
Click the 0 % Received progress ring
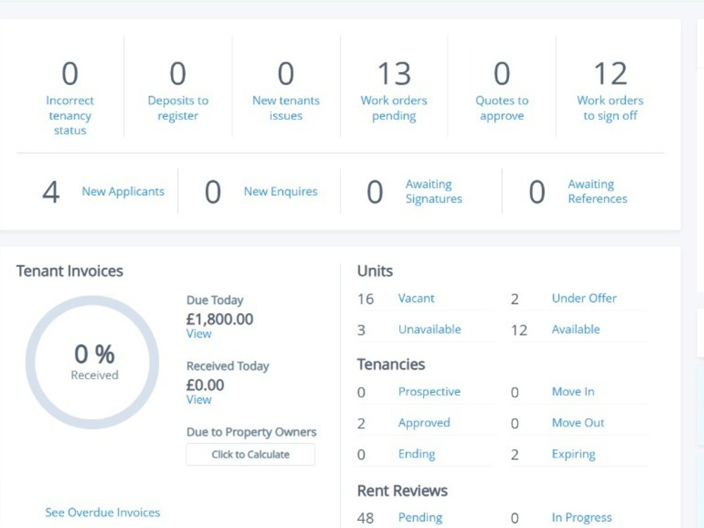pos(92,362)
